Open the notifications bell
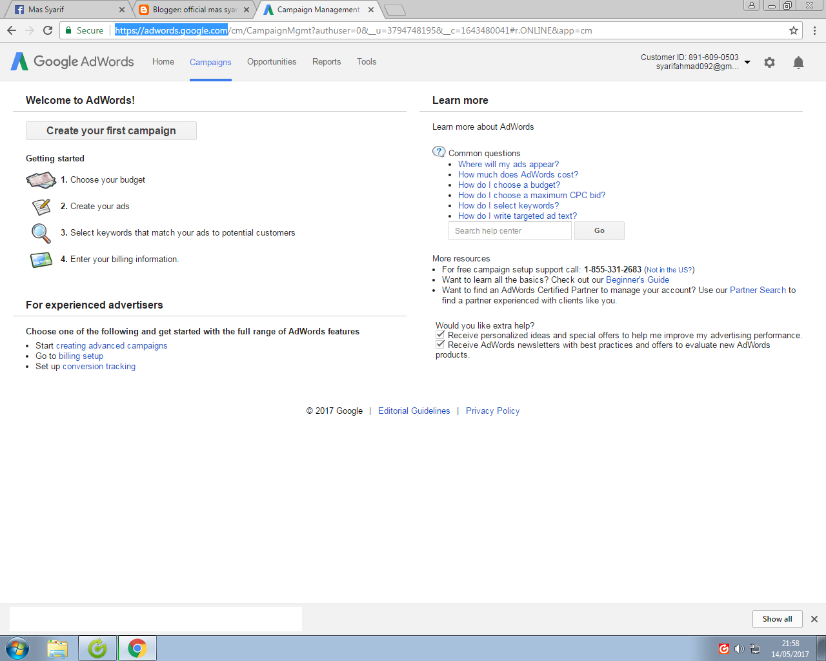This screenshot has width=826, height=661. (x=798, y=62)
